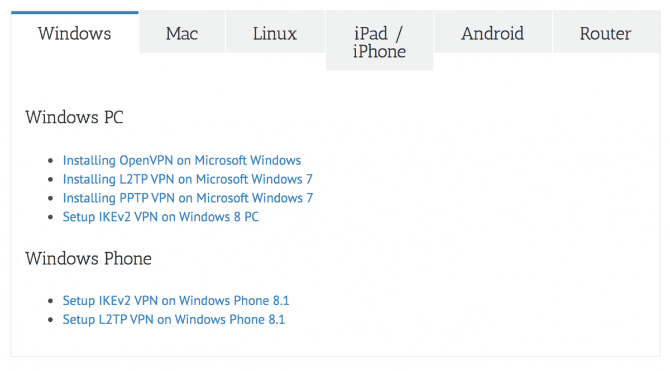Click the Windows PC section heading
The width and height of the screenshot is (670, 371).
pos(74,118)
